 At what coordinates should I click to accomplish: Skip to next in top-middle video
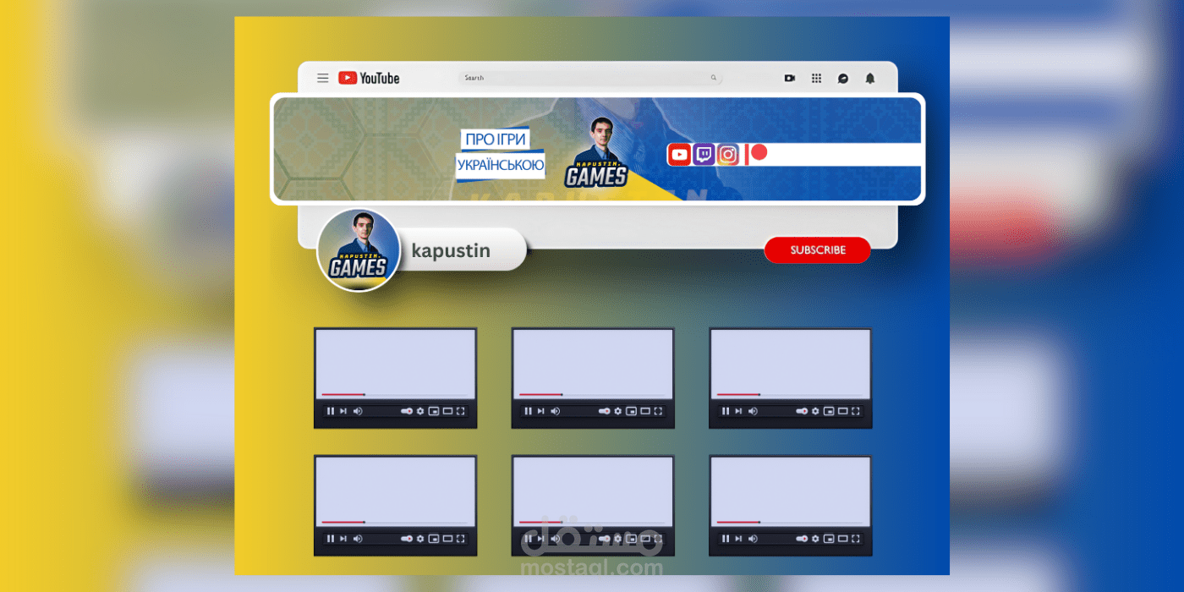(540, 411)
